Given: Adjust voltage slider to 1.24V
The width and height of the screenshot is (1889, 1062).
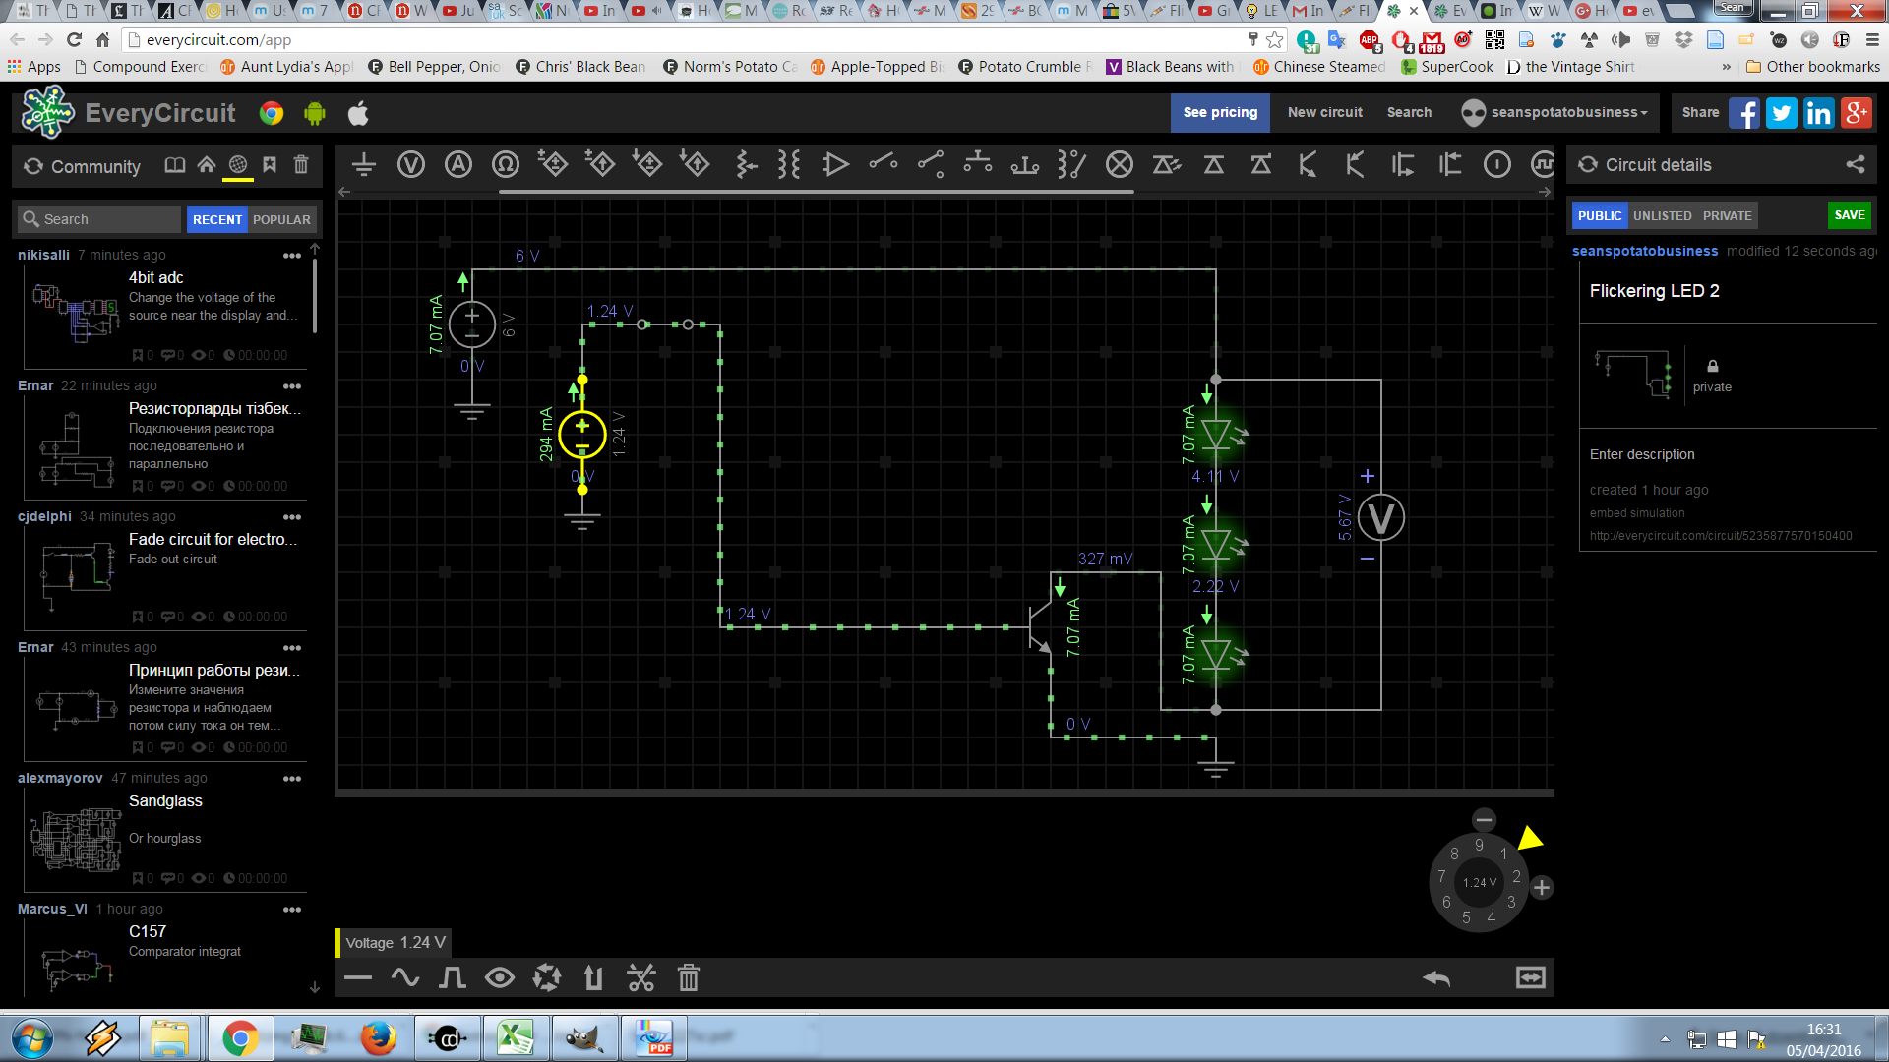Looking at the screenshot, I should [1478, 882].
